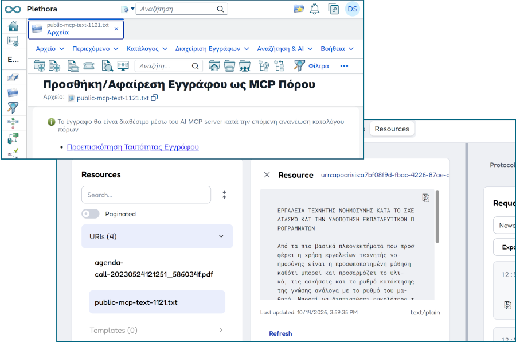The height and width of the screenshot is (342, 516).
Task: Switch to the Resources tab
Action: click(392, 129)
